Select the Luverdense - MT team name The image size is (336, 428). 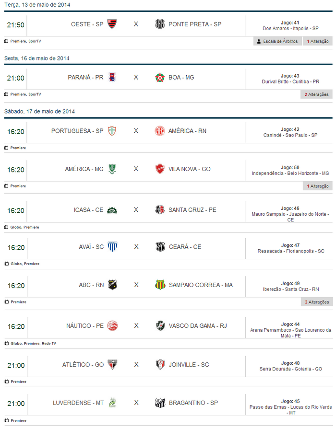(78, 403)
